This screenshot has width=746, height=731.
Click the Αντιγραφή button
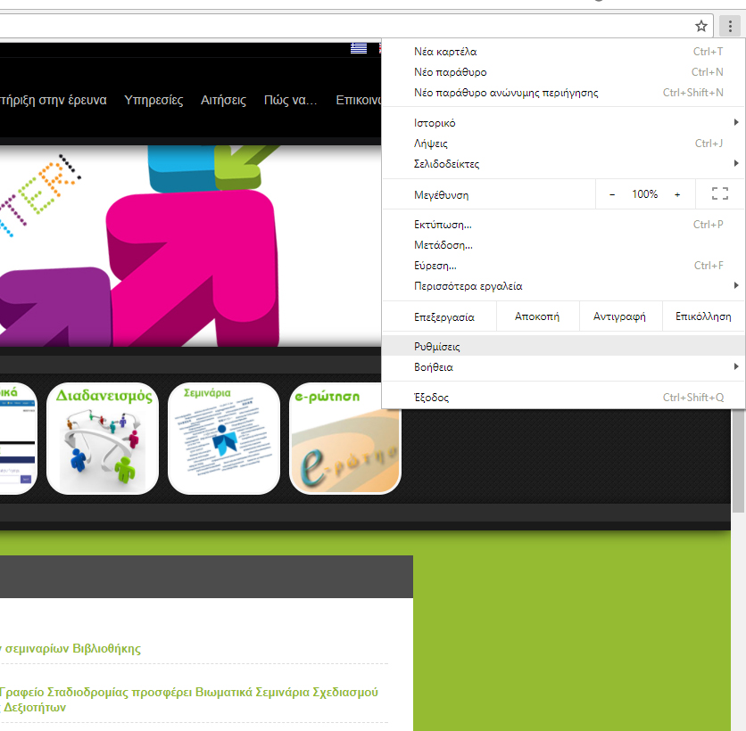tap(619, 316)
